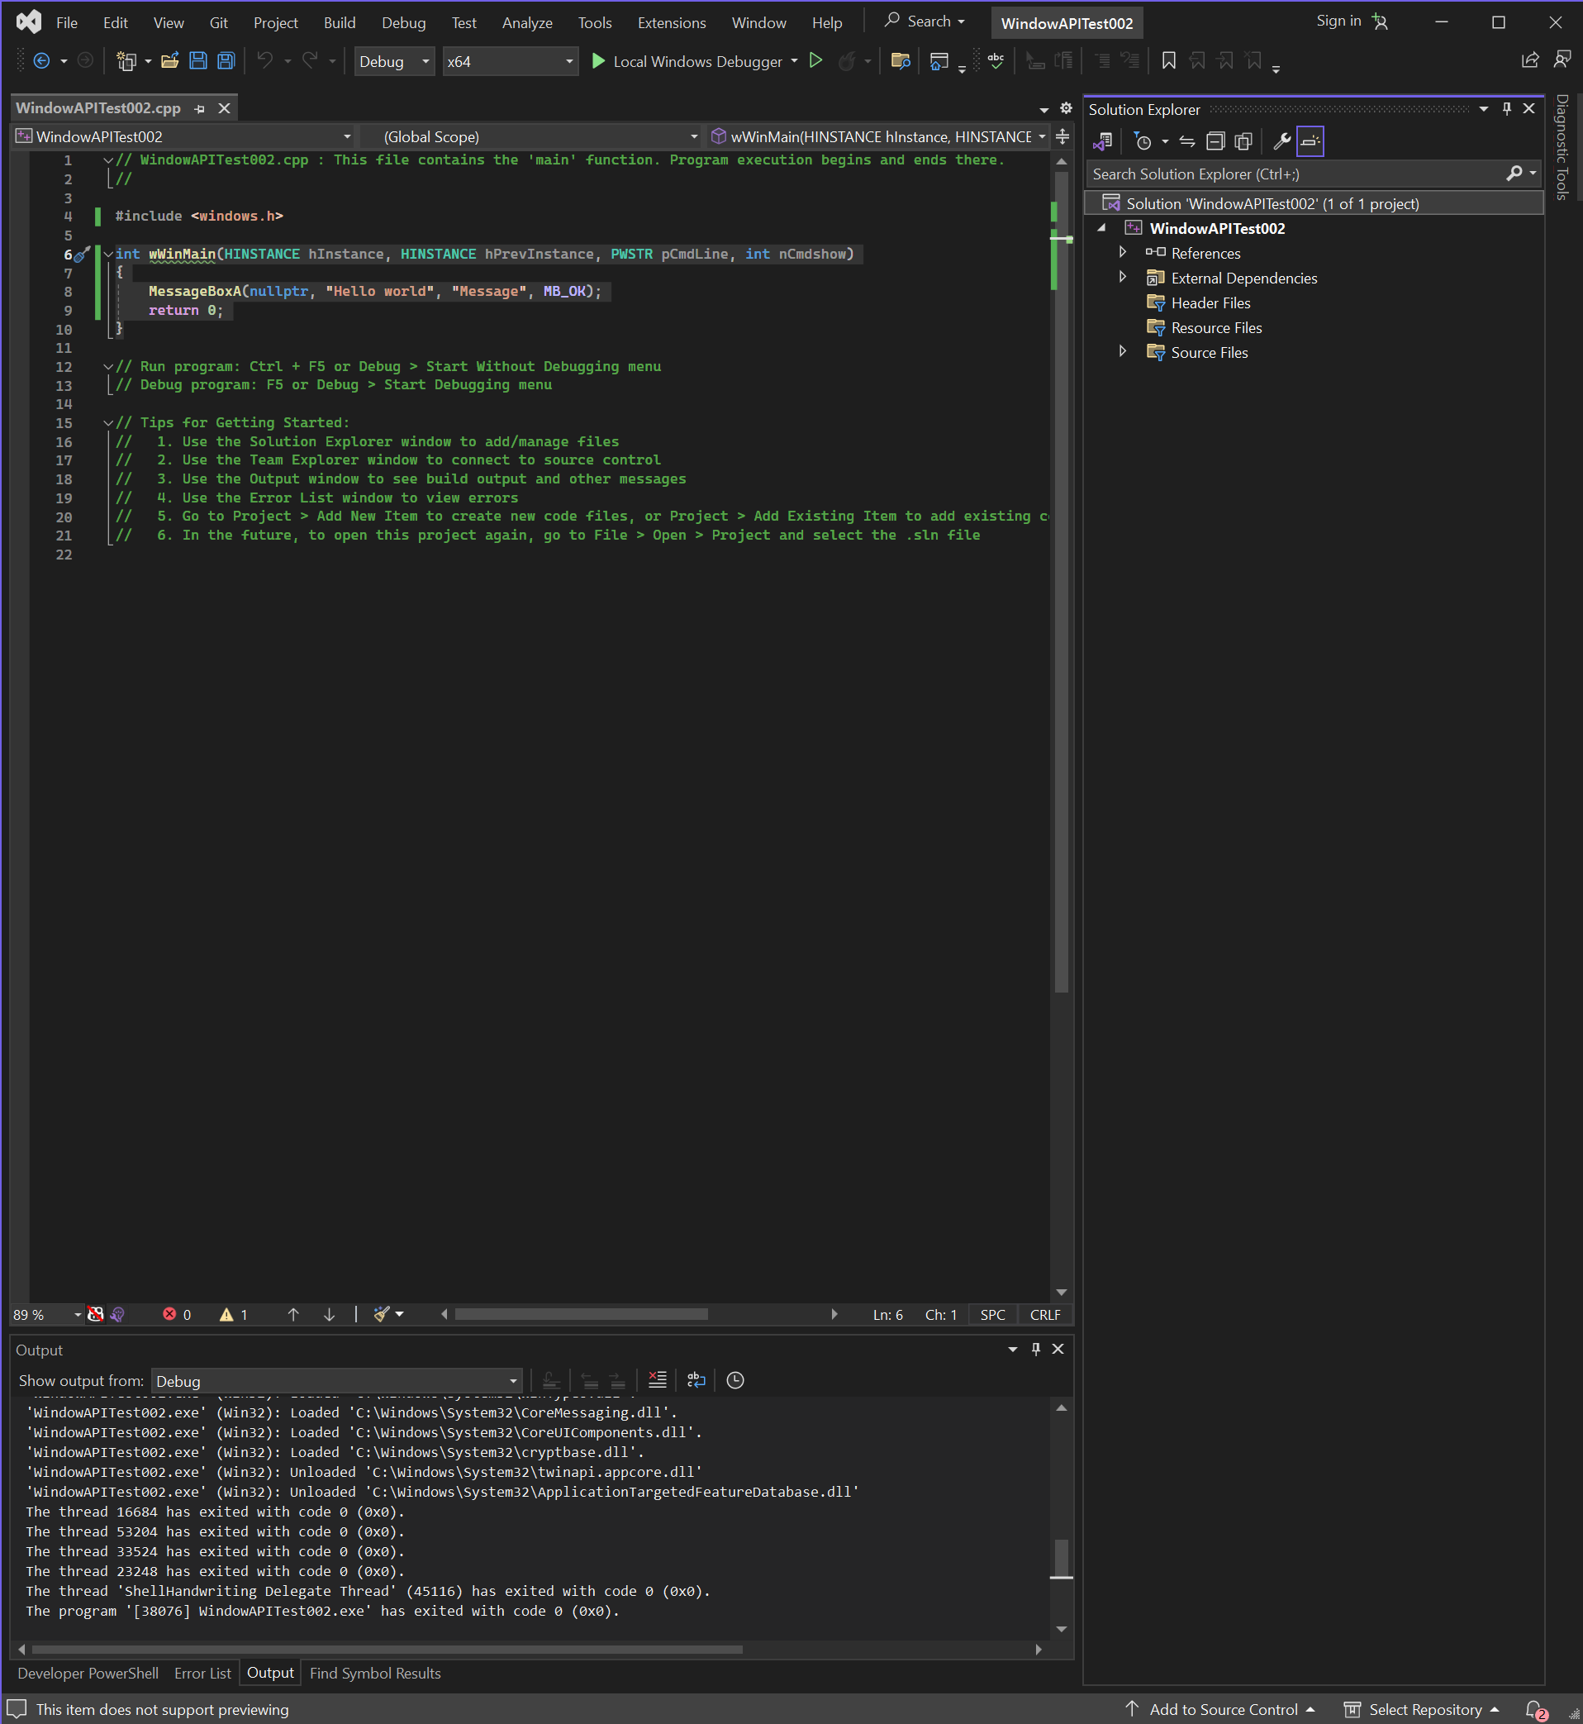This screenshot has height=1724, width=1583.
Task: Clear All in Output window toolbar
Action: pos(657,1379)
